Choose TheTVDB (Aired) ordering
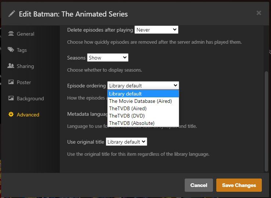 pos(128,108)
